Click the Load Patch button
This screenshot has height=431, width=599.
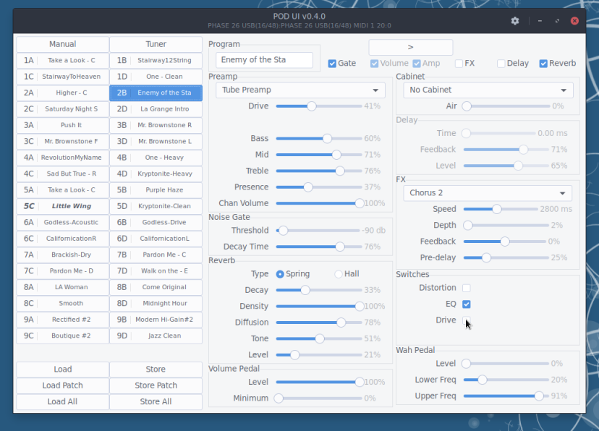tap(62, 385)
